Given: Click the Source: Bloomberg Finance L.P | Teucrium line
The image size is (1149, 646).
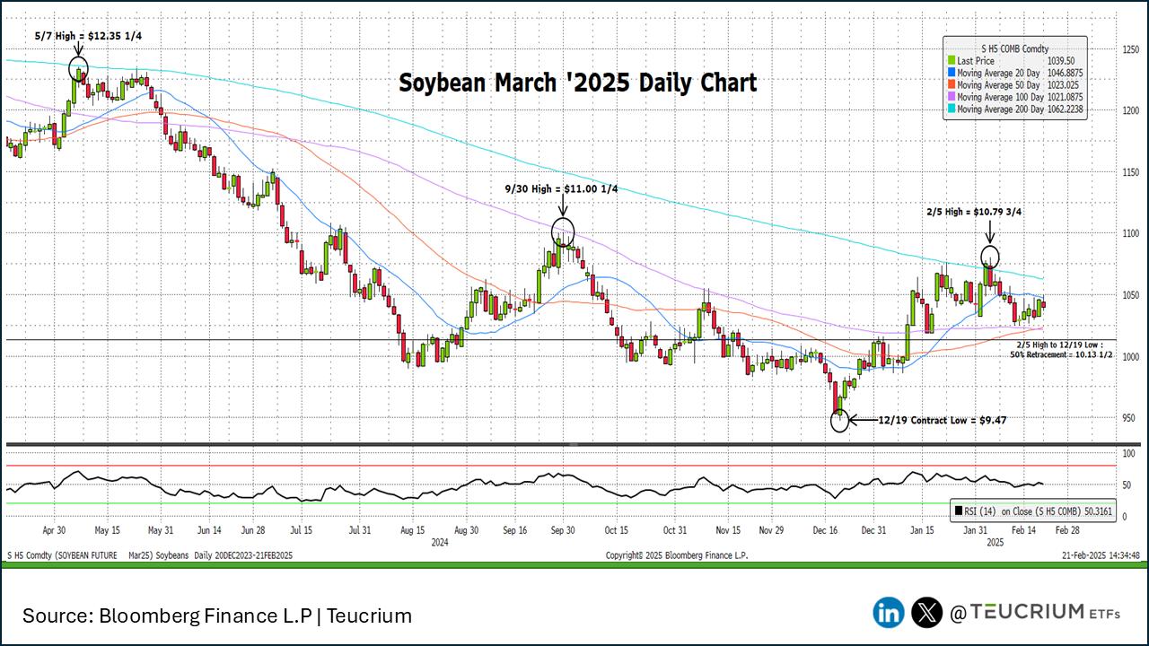Looking at the screenshot, I should point(217,615).
